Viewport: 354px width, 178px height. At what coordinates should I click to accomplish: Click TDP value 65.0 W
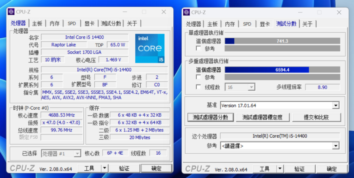click(118, 44)
